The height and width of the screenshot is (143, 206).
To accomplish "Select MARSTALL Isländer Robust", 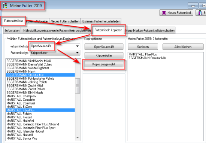I will click(40, 131).
